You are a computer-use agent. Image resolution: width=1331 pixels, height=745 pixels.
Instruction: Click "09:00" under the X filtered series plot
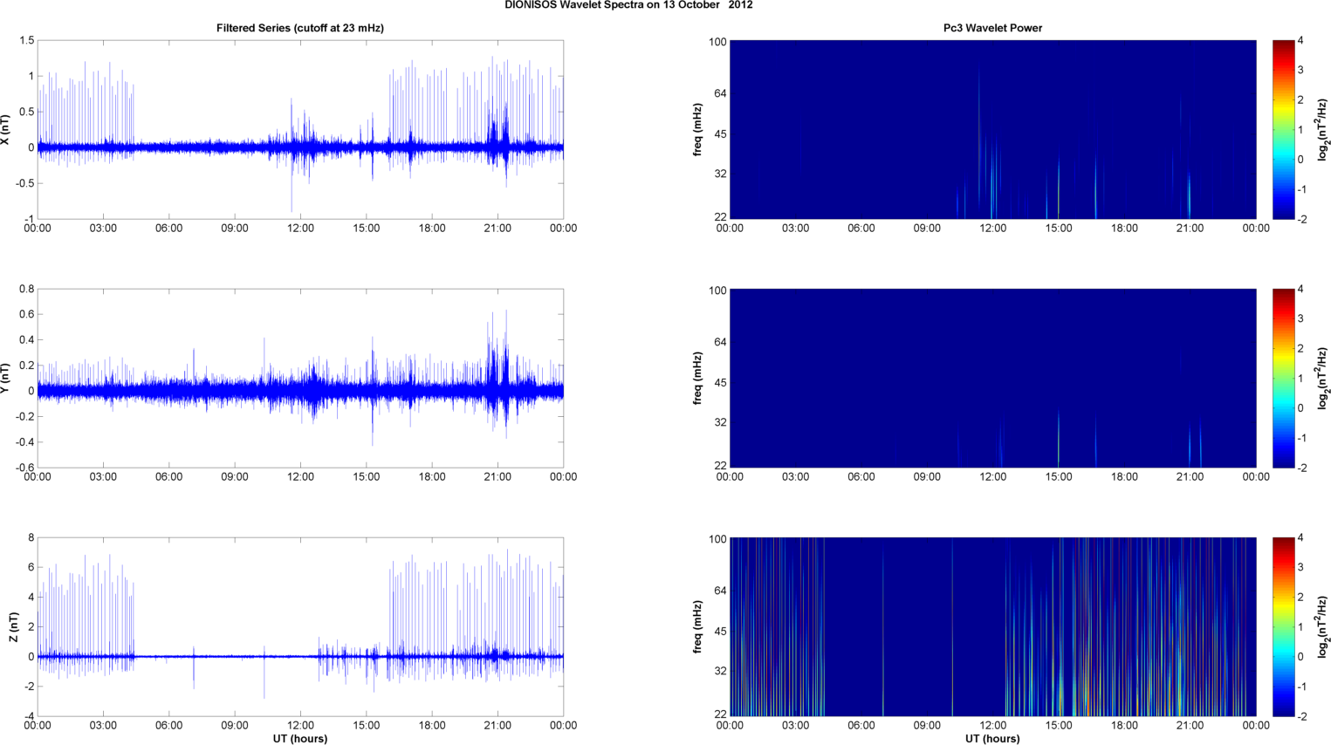point(235,229)
